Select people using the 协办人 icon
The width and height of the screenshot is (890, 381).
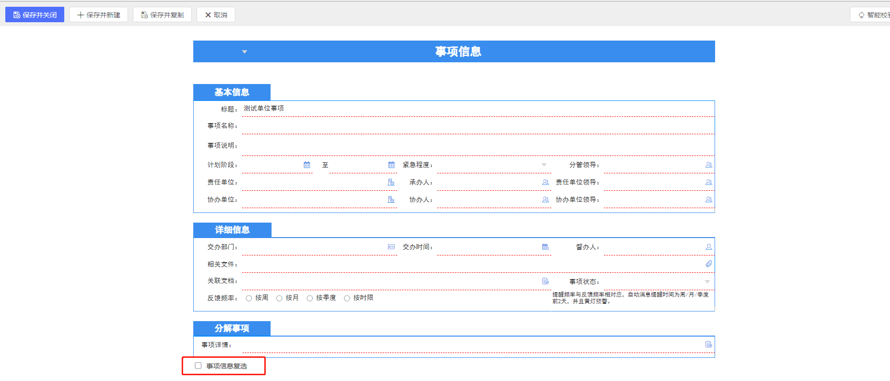545,199
